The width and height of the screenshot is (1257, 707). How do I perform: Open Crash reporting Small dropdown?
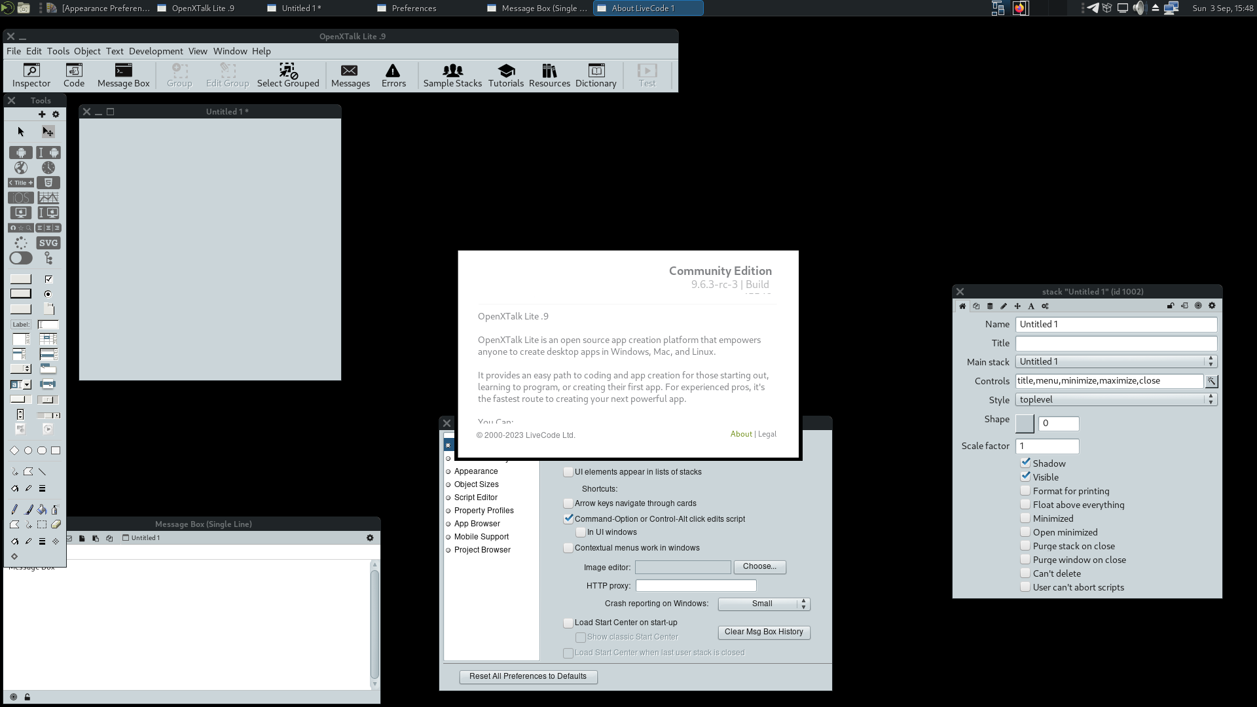pyautogui.click(x=764, y=604)
